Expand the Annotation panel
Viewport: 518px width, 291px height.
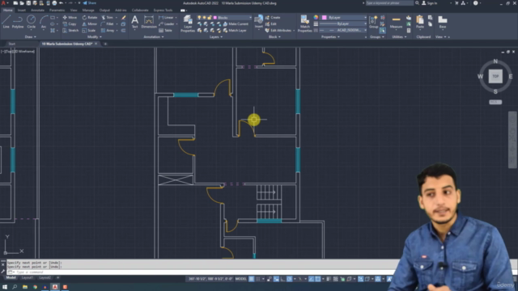pos(154,37)
